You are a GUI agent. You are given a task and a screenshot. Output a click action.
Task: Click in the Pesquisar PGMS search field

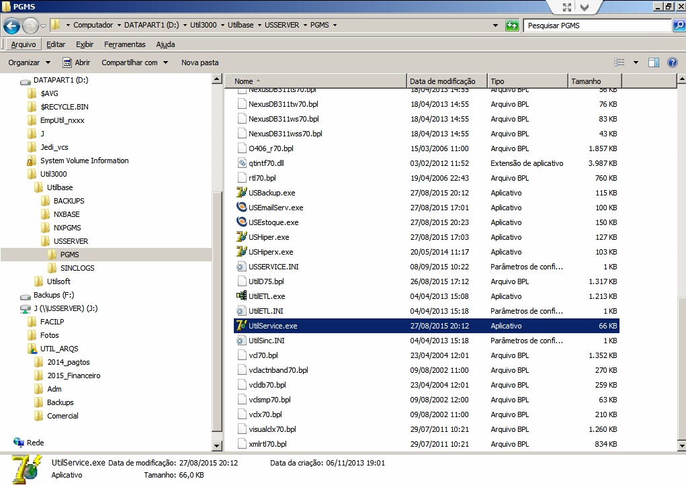(597, 26)
